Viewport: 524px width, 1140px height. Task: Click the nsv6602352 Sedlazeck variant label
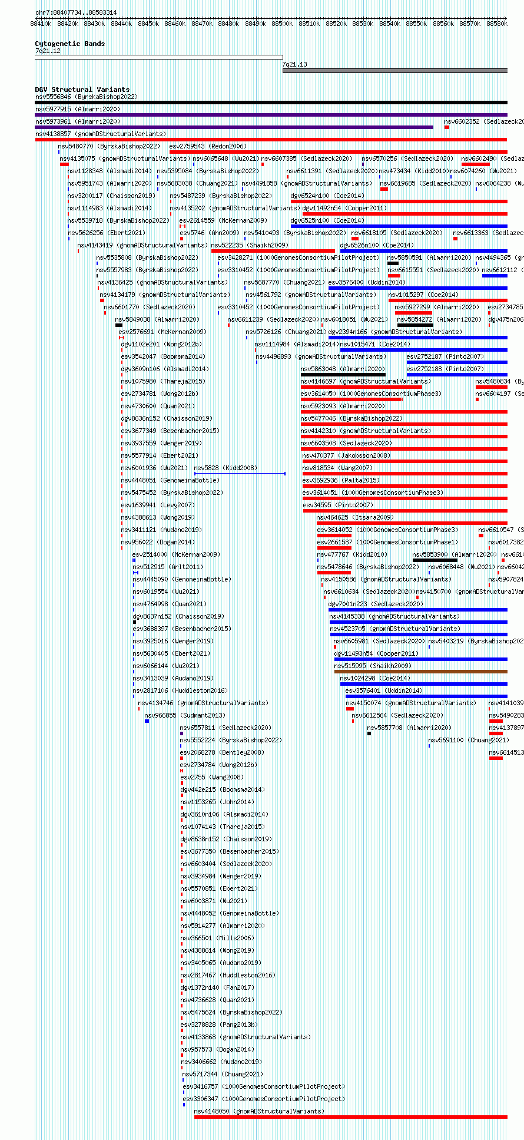(x=484, y=121)
